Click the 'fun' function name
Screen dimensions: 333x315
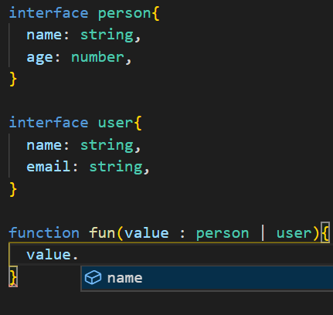click(x=102, y=232)
